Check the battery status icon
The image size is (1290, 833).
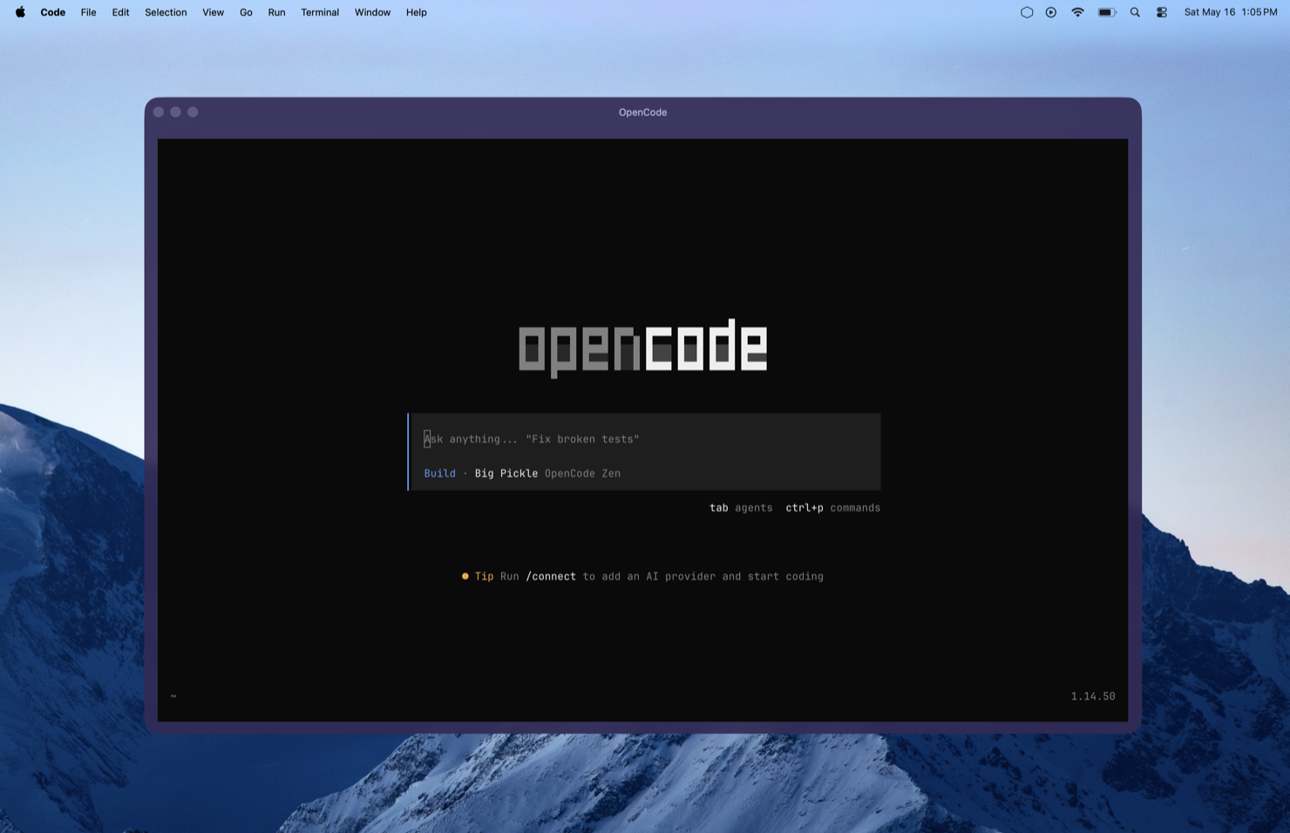coord(1107,12)
